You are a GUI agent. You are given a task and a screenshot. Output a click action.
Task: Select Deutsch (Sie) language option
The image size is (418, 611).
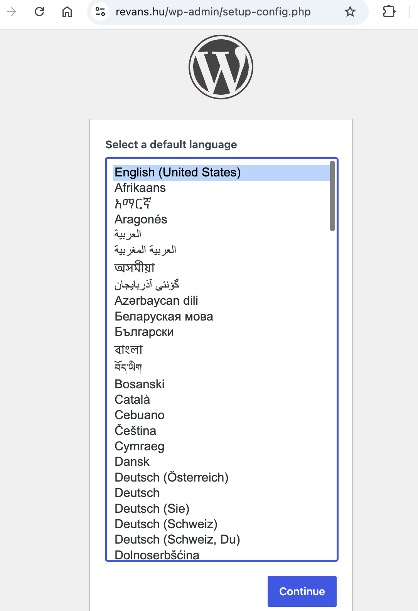point(221,509)
